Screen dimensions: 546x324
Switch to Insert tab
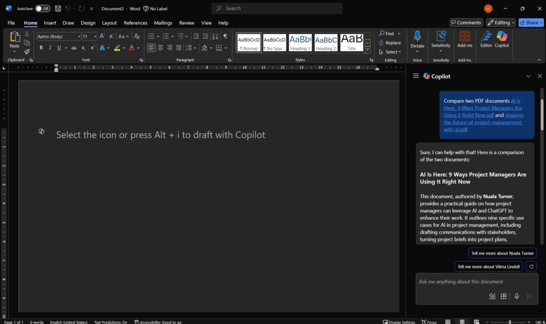[50, 22]
